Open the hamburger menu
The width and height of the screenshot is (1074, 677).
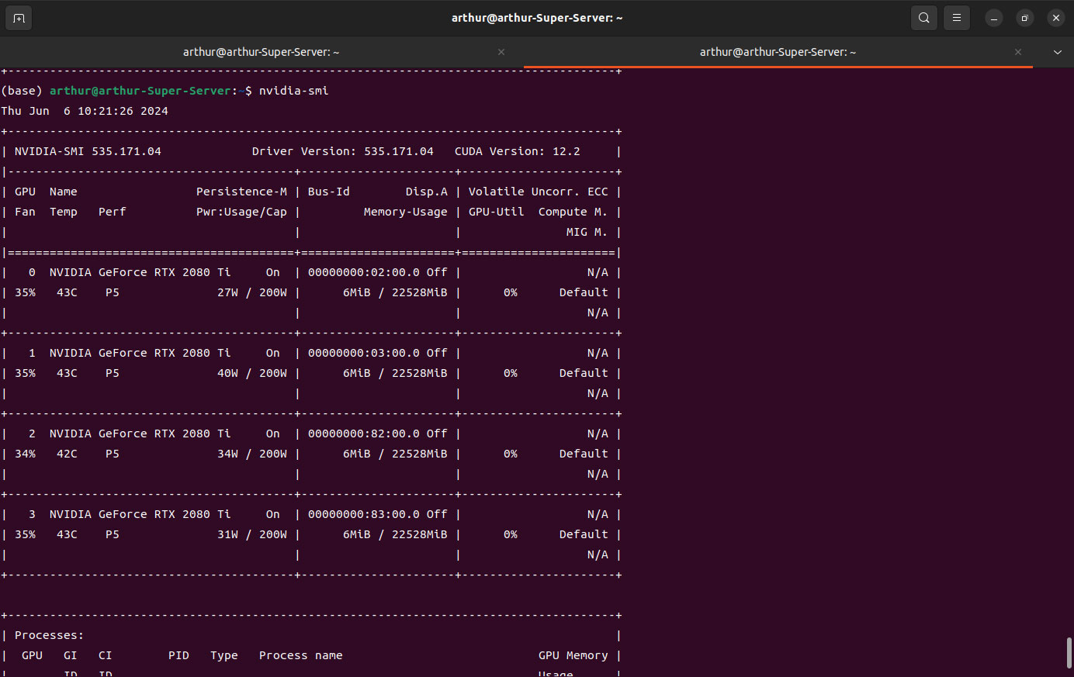pos(957,18)
